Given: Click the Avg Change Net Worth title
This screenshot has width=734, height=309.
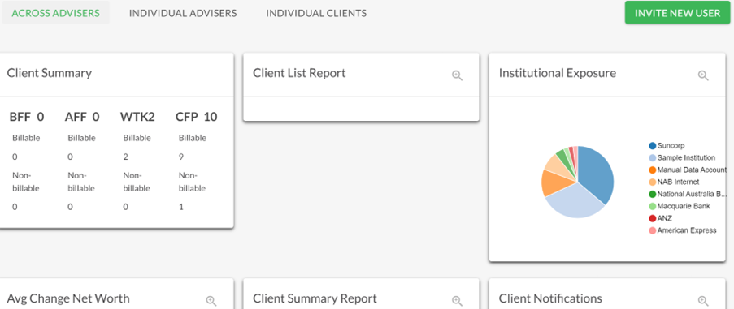Looking at the screenshot, I should point(68,298).
